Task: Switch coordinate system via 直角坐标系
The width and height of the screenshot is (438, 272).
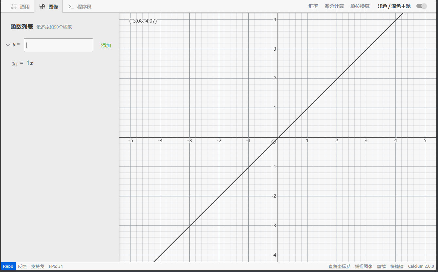Action: point(339,266)
